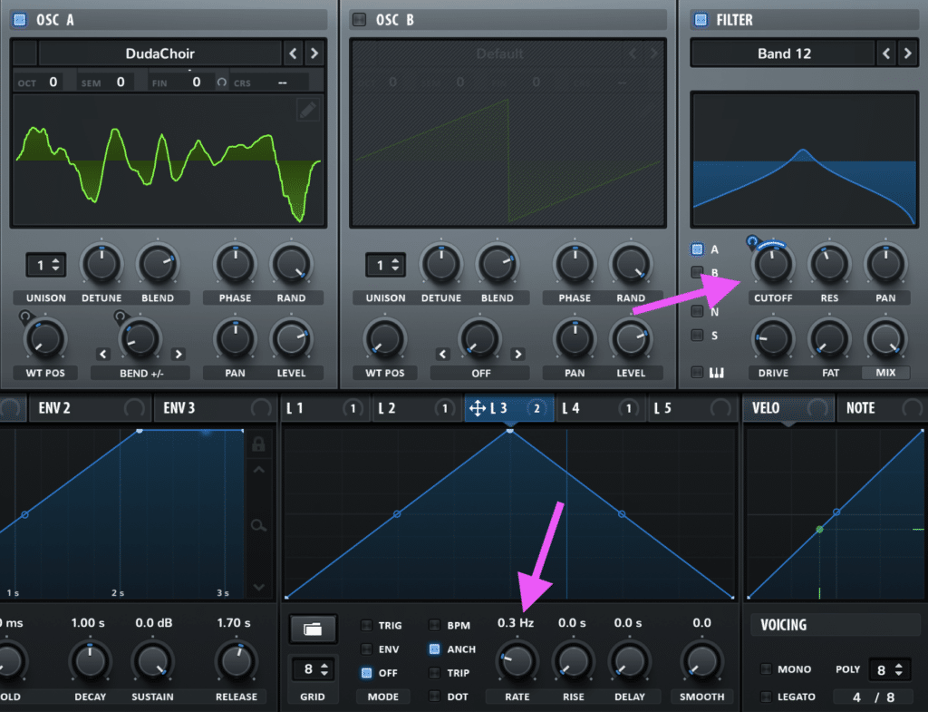
Task: Open the Band 12 filter type menu
Action: [783, 54]
